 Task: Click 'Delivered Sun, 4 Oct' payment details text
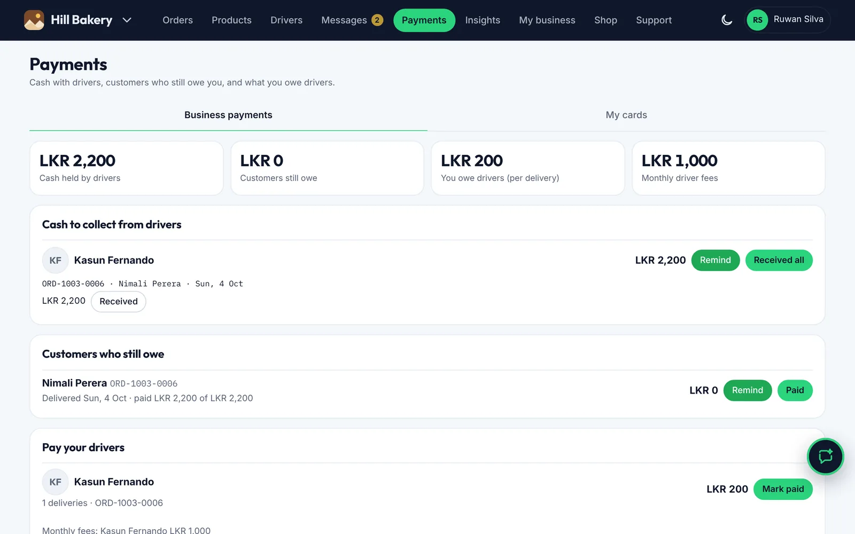pyautogui.click(x=147, y=398)
